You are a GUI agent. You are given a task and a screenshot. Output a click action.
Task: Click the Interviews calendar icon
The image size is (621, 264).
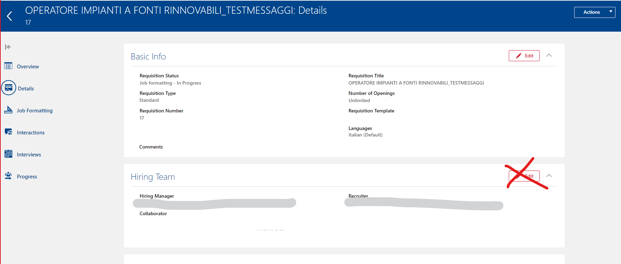8,154
